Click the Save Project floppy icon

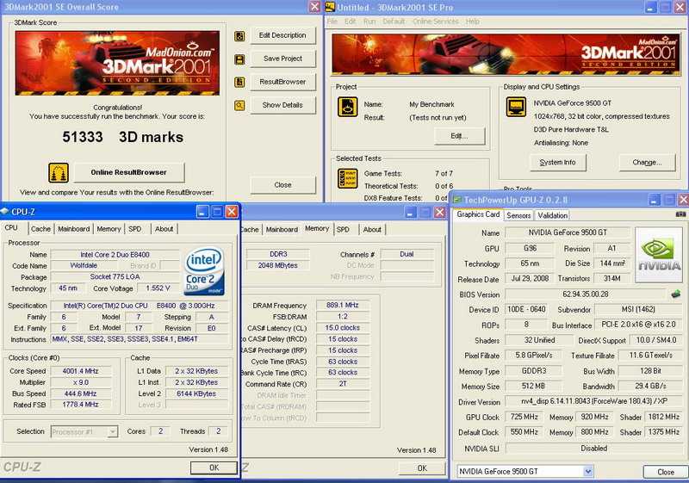[239, 59]
